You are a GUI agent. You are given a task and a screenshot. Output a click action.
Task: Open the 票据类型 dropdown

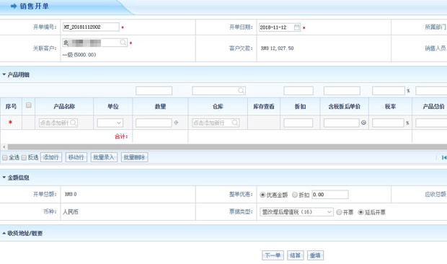tap(296, 212)
